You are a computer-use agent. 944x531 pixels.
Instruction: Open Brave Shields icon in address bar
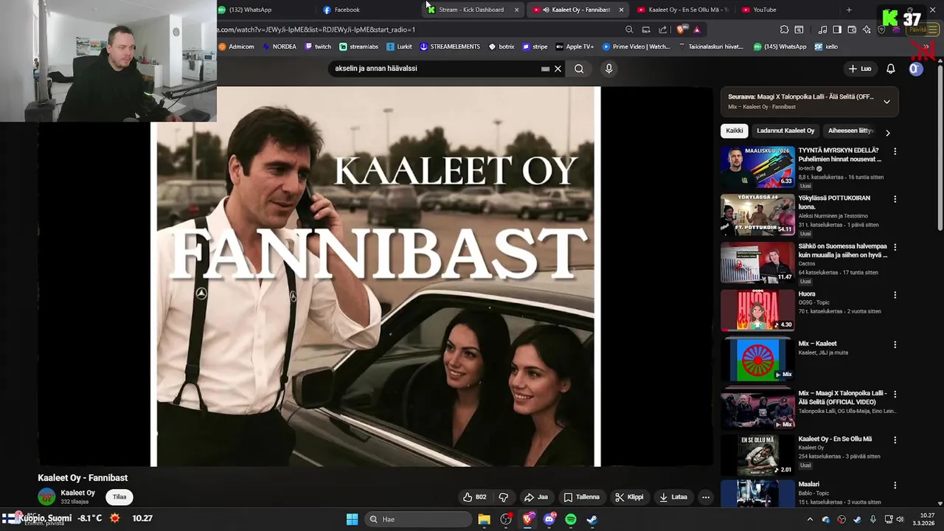[x=681, y=29]
